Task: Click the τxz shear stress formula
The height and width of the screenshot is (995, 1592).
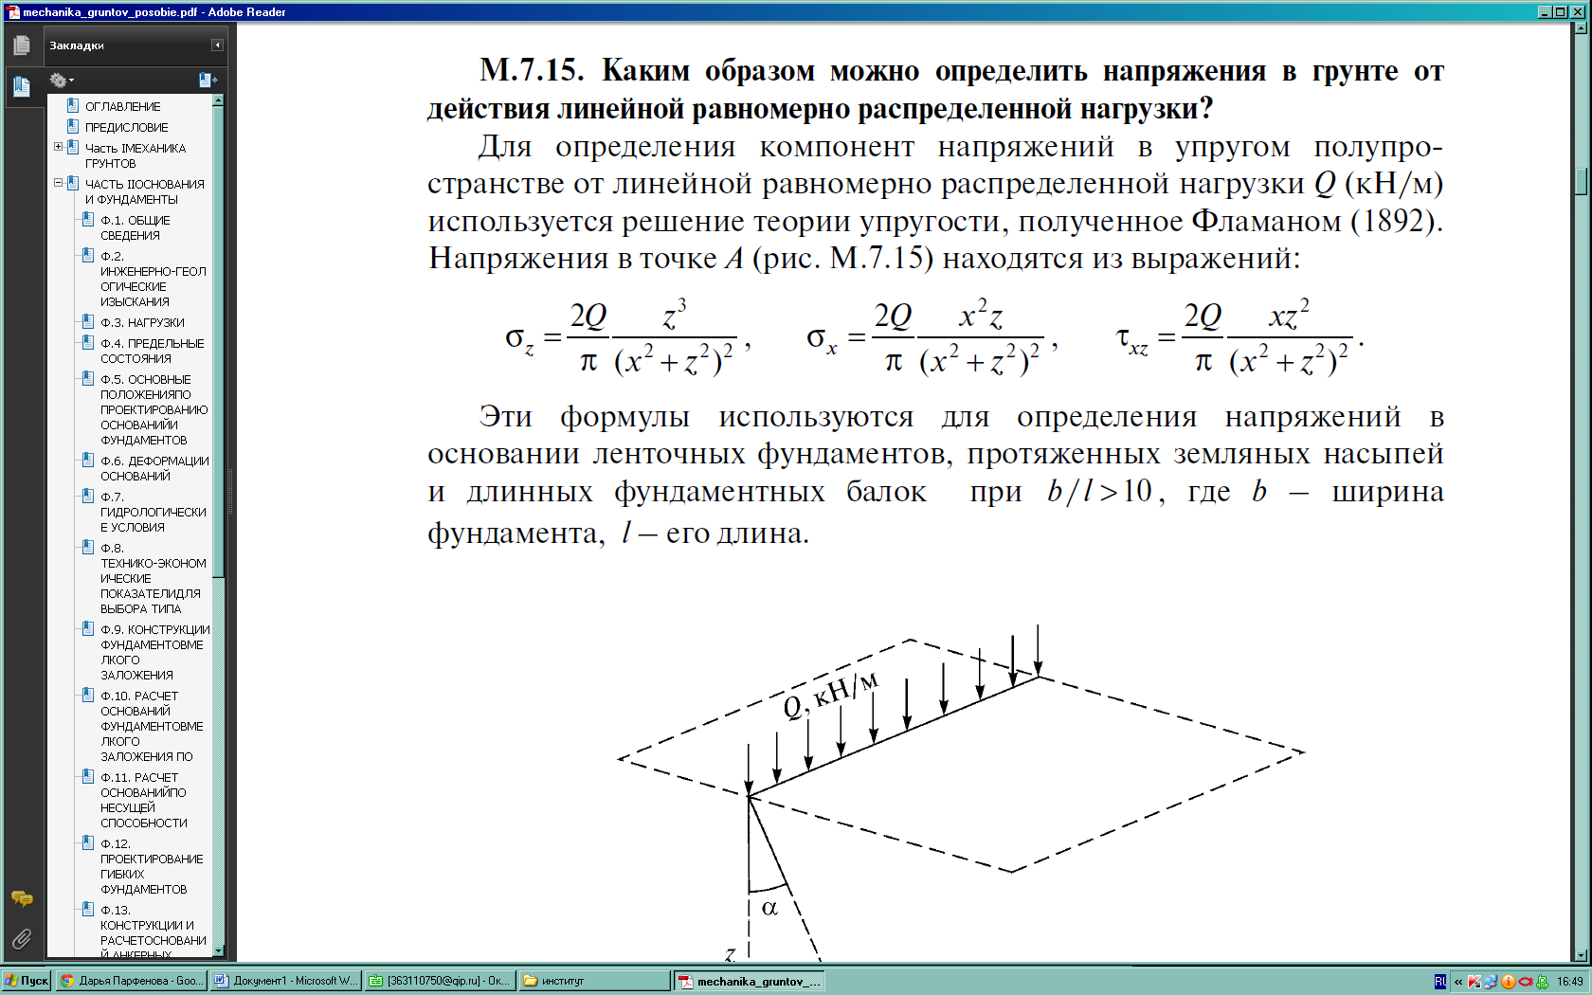Action: (x=1240, y=338)
